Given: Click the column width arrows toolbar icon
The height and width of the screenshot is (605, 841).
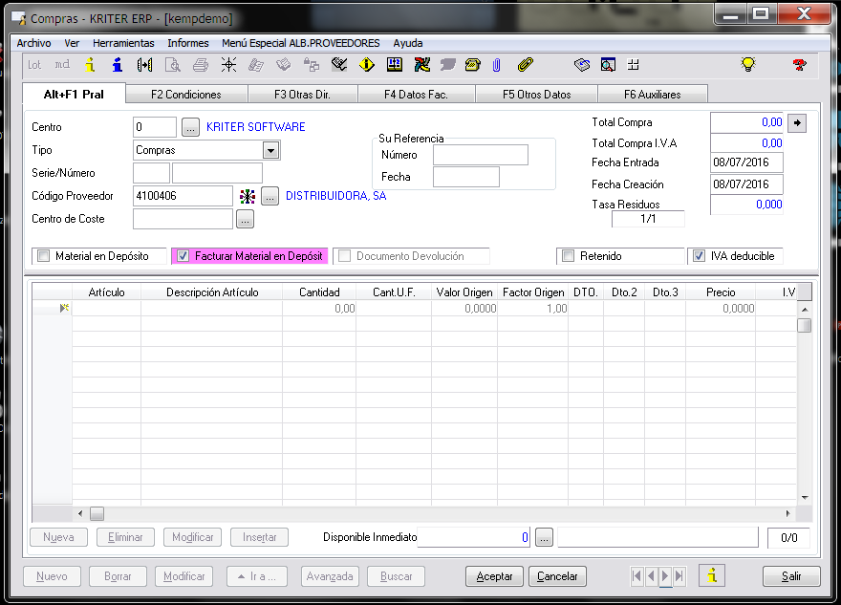Looking at the screenshot, I should [145, 65].
